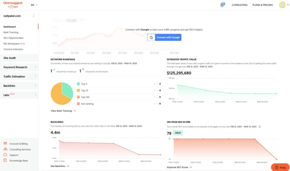Expand the Backlinks sidebar section
290x171 pixels.
coord(19,86)
